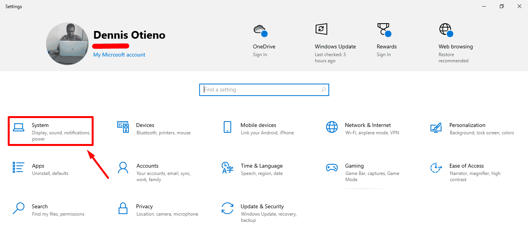Click the Rewards trophy icon

click(x=384, y=30)
